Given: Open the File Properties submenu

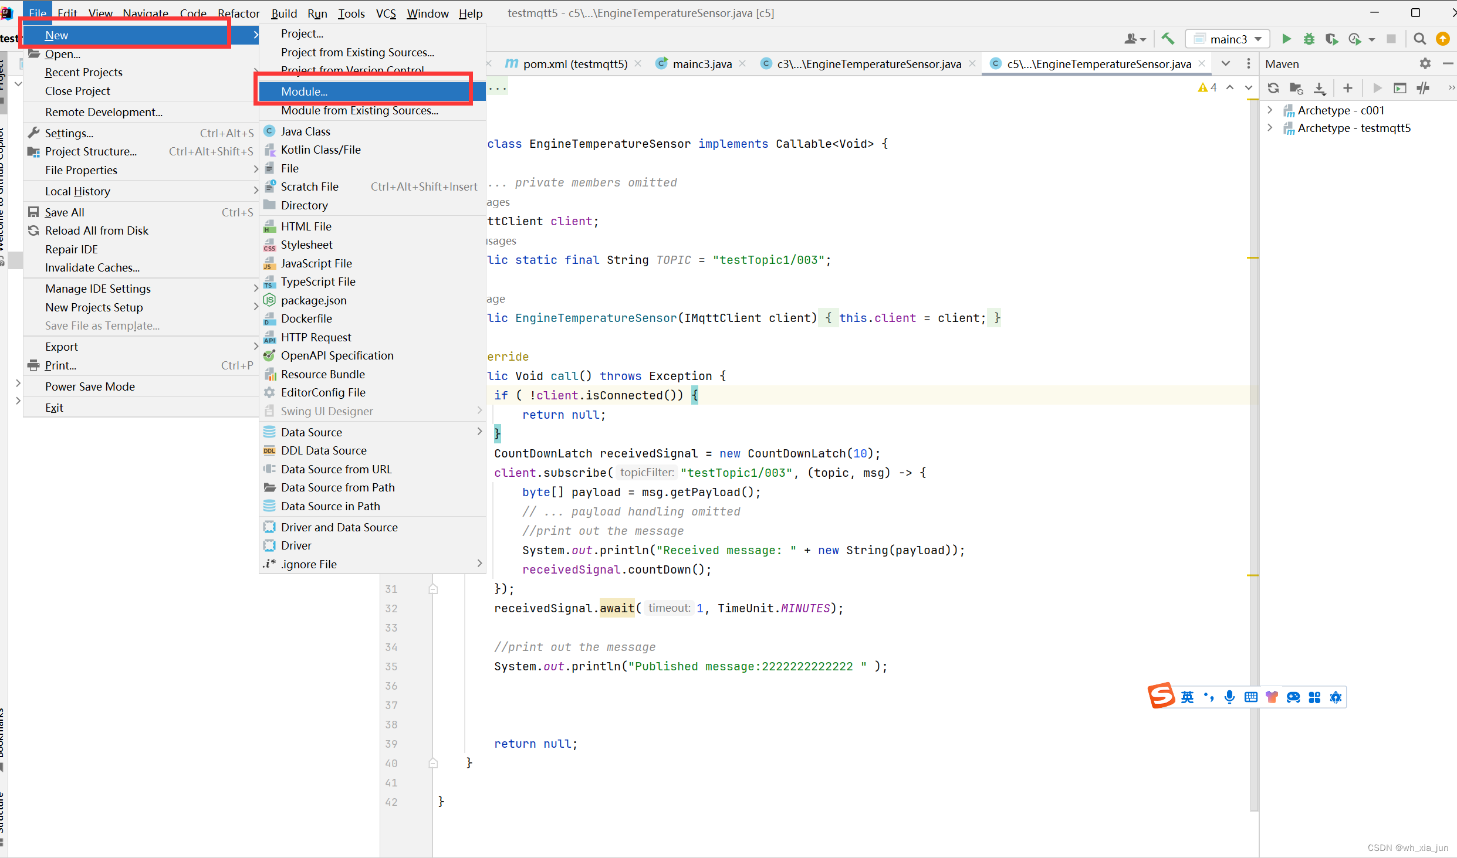Looking at the screenshot, I should [x=141, y=170].
